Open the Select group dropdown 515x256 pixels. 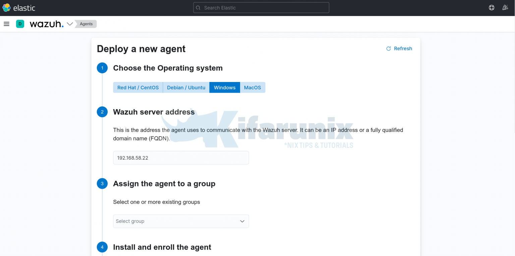(181, 221)
